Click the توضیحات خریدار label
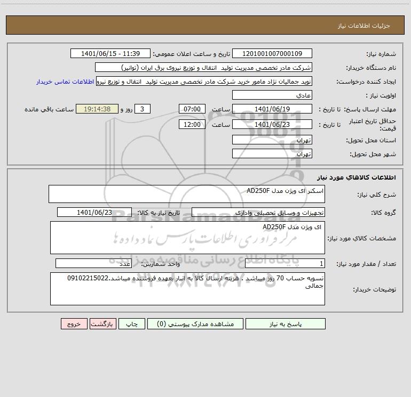Viewport: 411px width, 397px height. pyautogui.click(x=375, y=289)
